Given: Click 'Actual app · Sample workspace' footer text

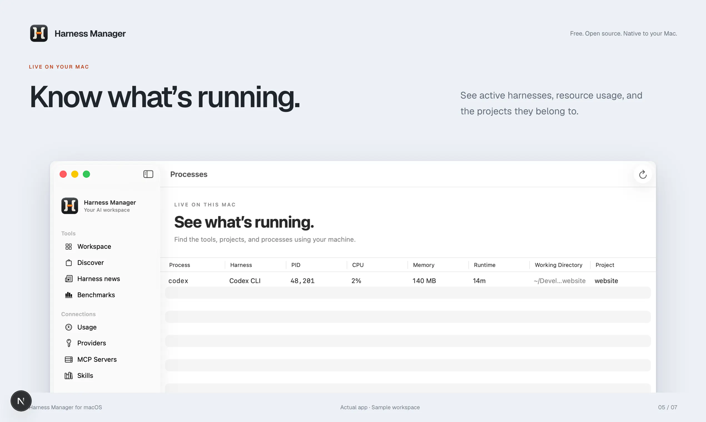Looking at the screenshot, I should pos(380,407).
